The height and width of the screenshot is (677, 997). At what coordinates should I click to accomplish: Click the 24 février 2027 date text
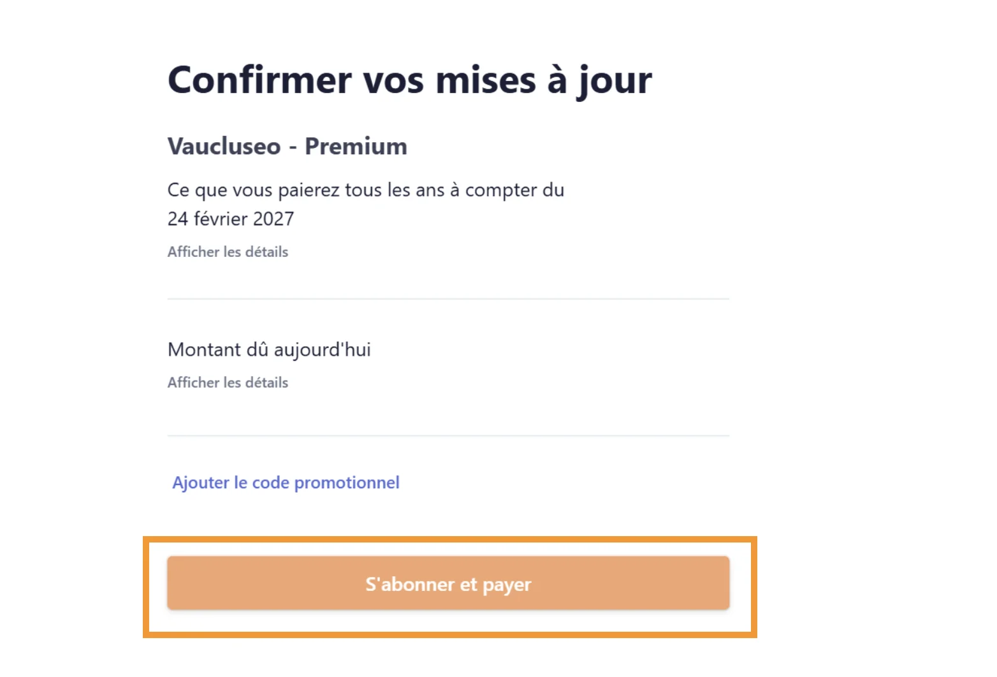[x=231, y=219]
